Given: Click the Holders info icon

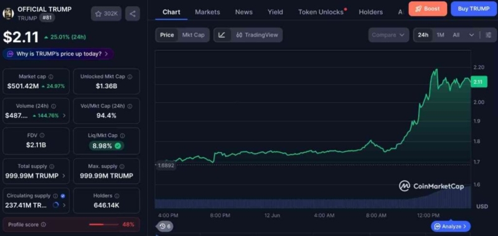Looking at the screenshot, I should (x=117, y=196).
